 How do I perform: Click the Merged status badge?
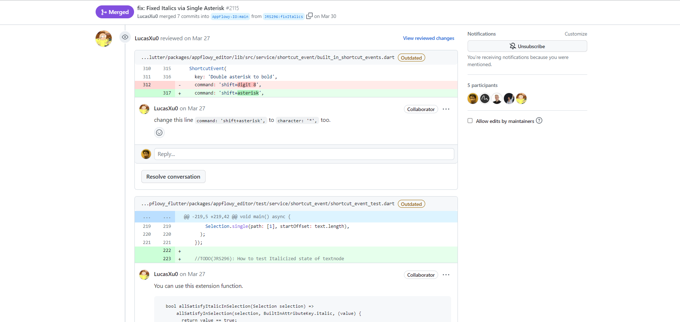[x=115, y=12]
